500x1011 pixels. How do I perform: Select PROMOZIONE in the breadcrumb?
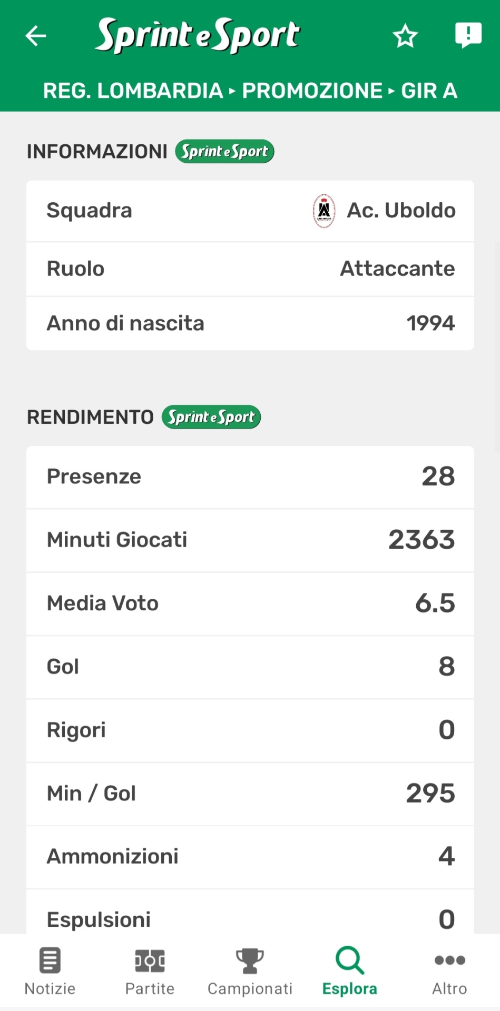pyautogui.click(x=312, y=91)
